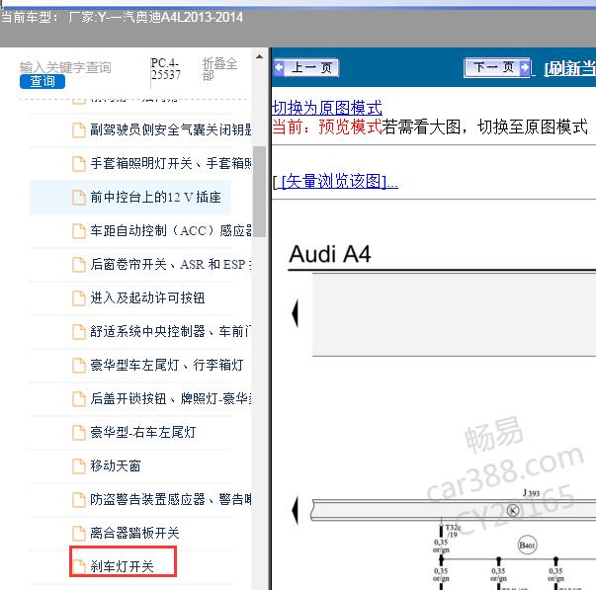Click document icon beside 离合器踏板开关

click(x=79, y=534)
